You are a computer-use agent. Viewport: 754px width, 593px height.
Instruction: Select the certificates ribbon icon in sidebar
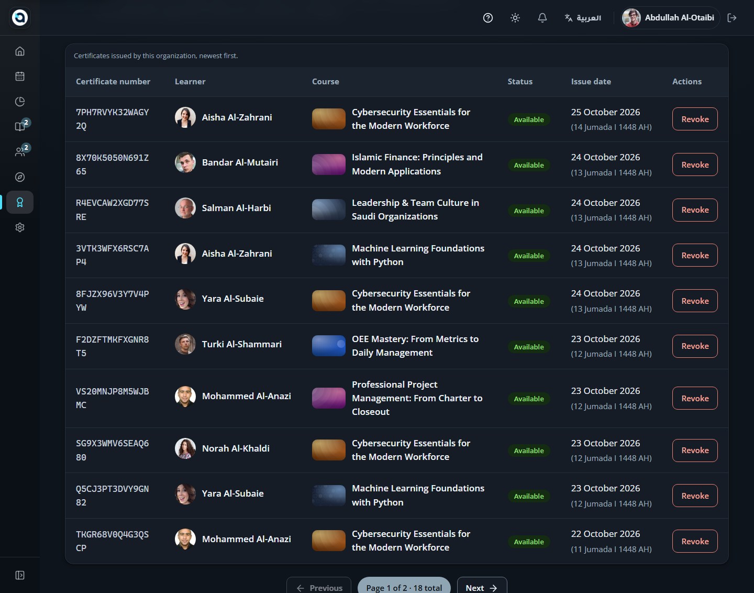(x=20, y=202)
